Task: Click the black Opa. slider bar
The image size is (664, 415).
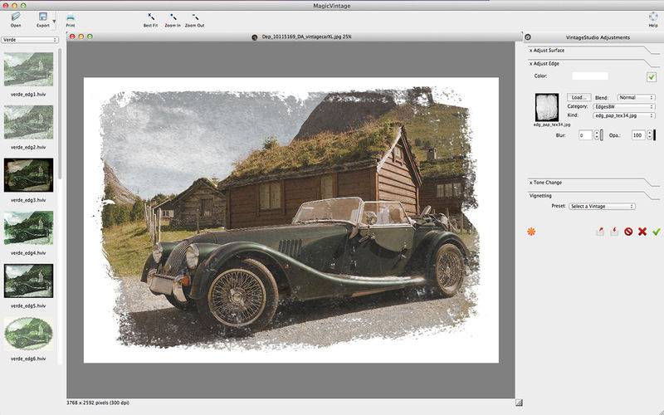Action: (x=655, y=135)
